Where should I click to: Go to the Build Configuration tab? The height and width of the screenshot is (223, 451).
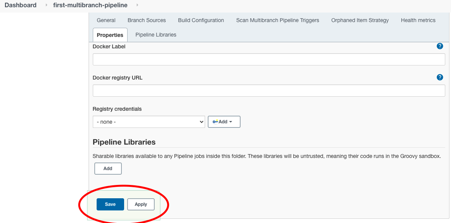pyautogui.click(x=201, y=20)
